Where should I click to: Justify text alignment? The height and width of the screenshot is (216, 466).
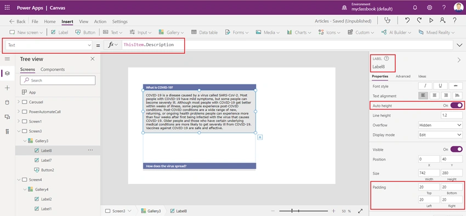(457, 96)
